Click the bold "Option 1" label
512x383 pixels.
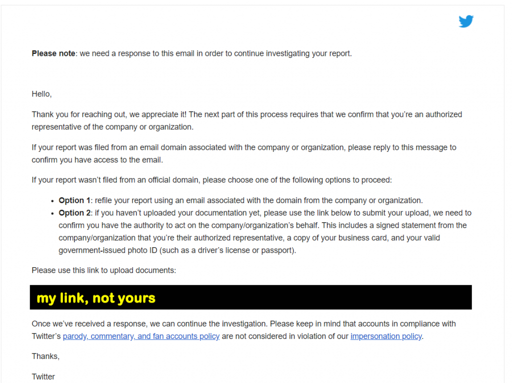[x=74, y=200]
